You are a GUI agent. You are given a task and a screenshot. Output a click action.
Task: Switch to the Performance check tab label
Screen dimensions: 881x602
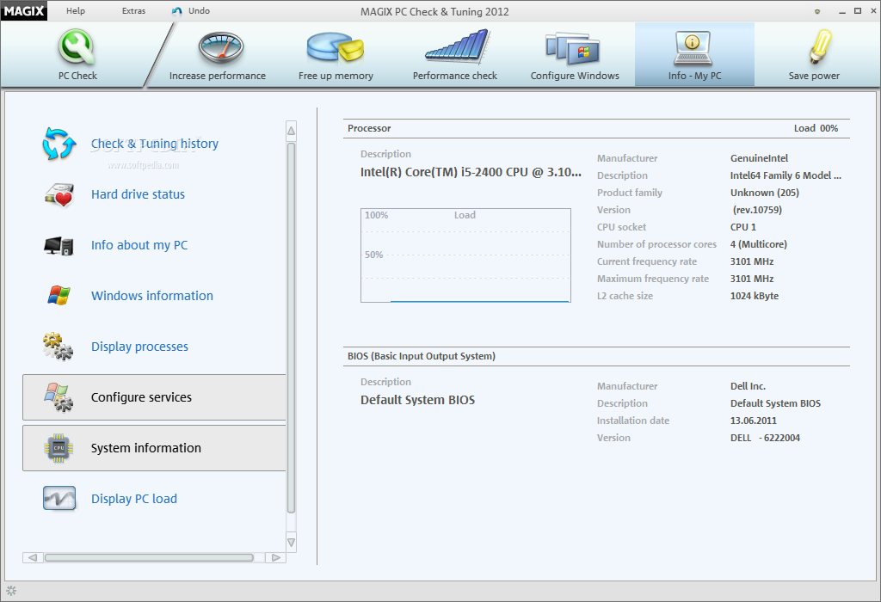coord(455,76)
